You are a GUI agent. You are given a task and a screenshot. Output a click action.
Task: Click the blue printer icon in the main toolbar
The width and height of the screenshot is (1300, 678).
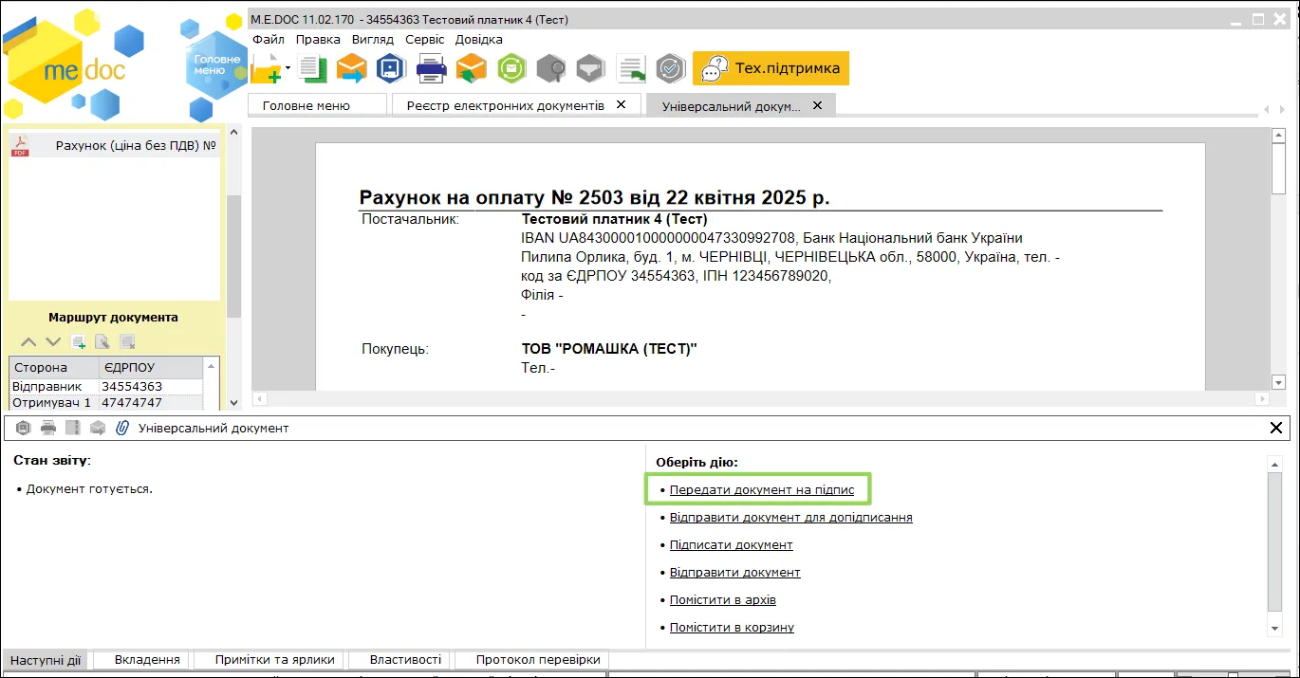[x=432, y=68]
